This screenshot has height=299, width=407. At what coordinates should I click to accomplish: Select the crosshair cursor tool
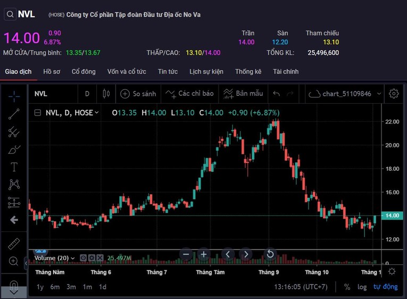(x=14, y=95)
